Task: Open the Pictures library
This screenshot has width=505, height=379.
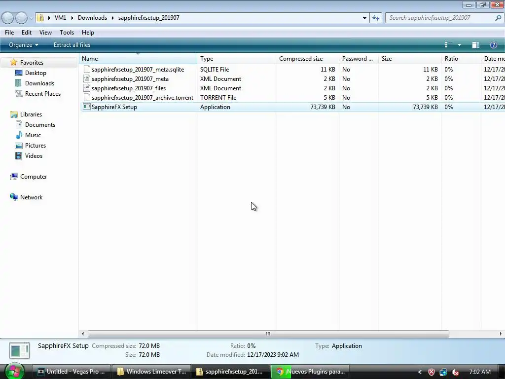Action: [x=36, y=146]
